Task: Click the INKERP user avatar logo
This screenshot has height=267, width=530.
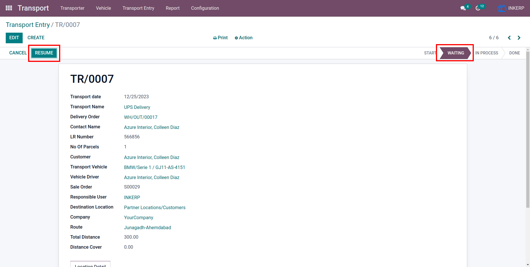Action: 502,8
